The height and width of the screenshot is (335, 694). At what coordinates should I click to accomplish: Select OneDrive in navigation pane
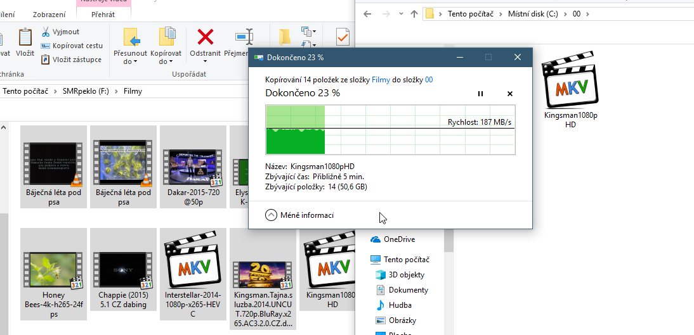[392, 239]
